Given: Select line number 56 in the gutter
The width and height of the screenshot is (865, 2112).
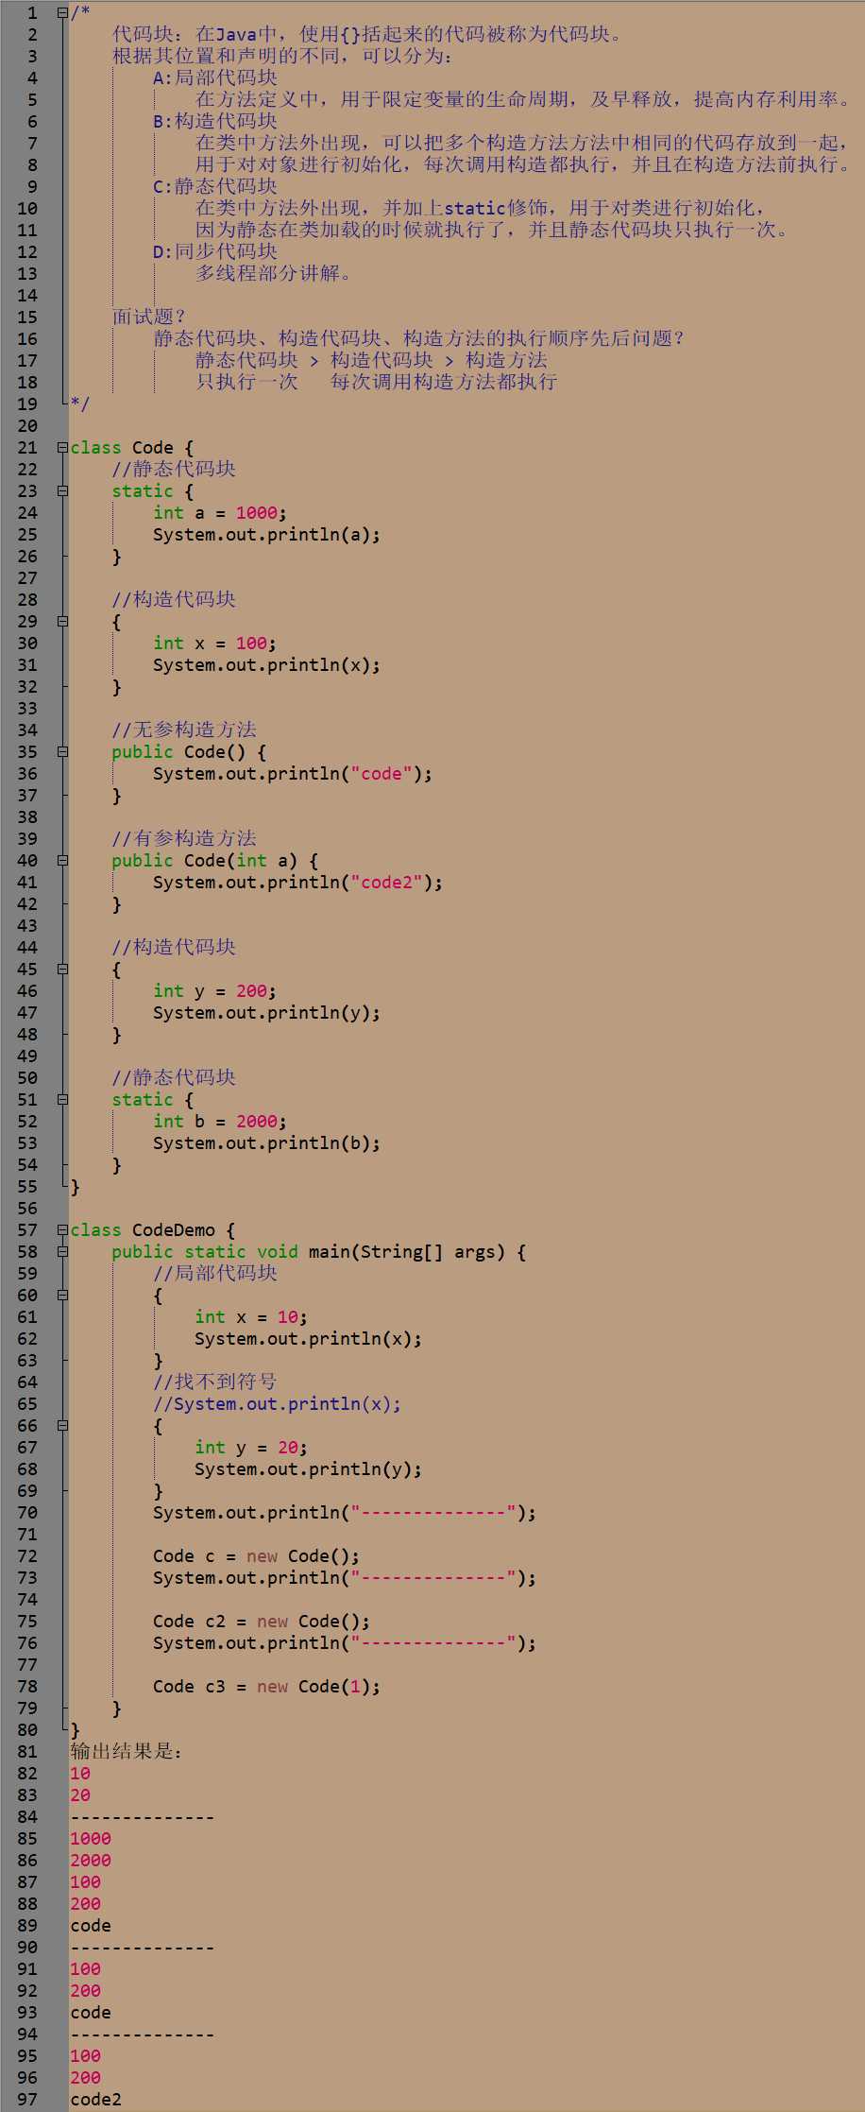Looking at the screenshot, I should (x=28, y=1209).
